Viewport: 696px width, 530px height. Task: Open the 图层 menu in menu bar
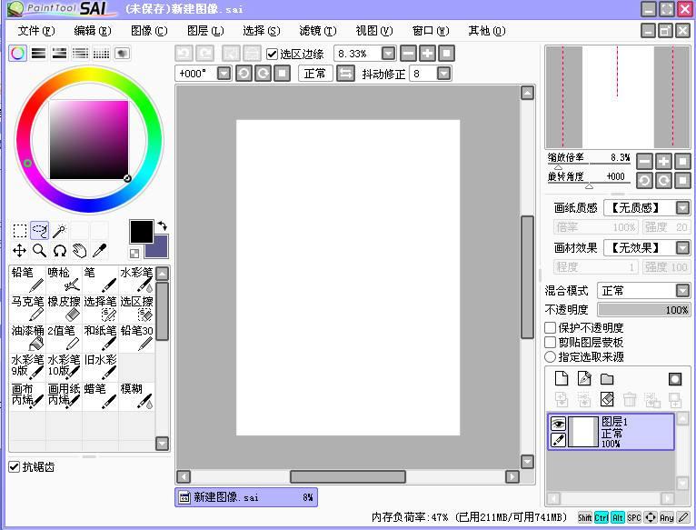tap(204, 31)
